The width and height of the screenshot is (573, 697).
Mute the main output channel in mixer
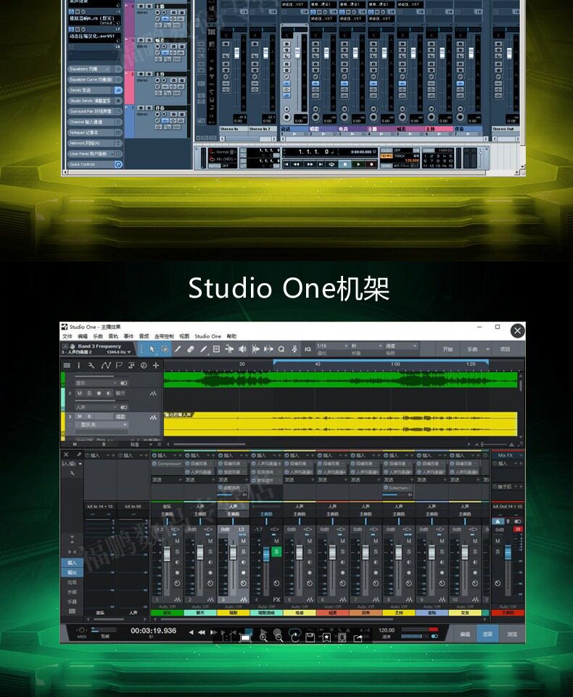498,541
